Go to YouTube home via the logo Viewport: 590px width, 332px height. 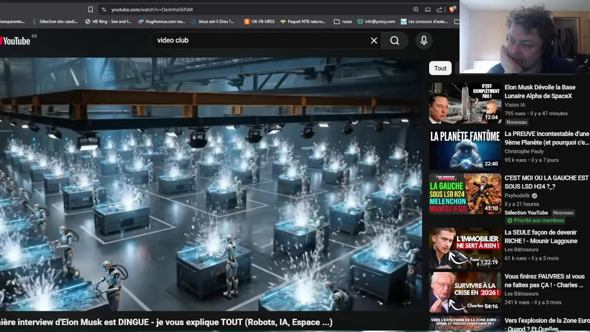[x=15, y=41]
